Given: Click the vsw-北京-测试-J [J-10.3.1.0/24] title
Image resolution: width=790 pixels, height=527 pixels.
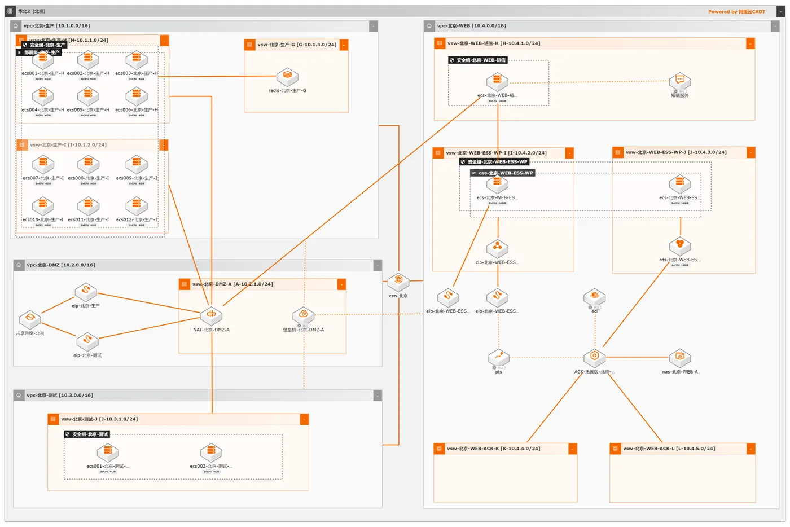Looking at the screenshot, I should pos(99,419).
